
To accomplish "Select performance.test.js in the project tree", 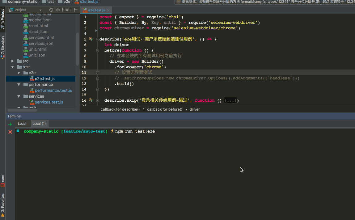I will (x=53, y=90).
